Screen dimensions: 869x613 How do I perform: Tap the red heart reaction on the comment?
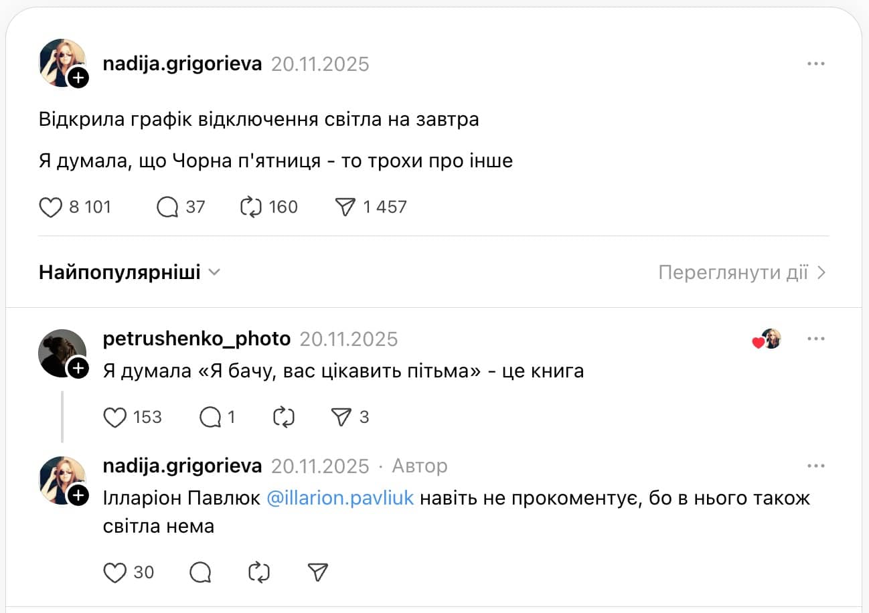pos(757,343)
